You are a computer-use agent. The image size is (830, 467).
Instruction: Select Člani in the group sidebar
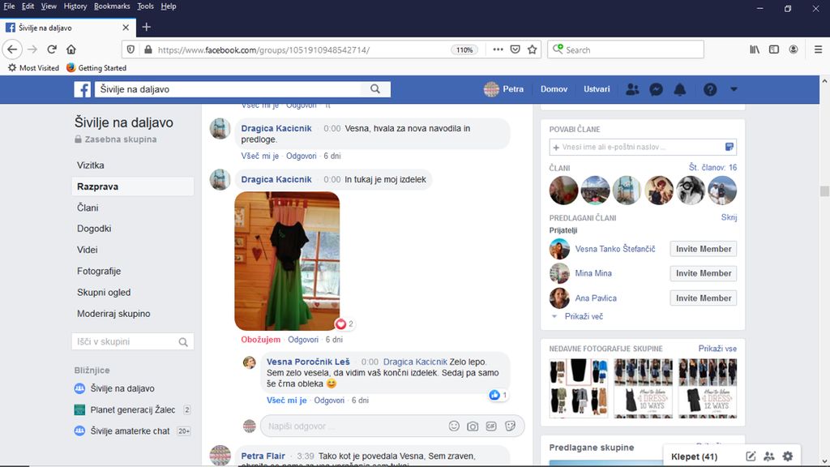tap(88, 208)
